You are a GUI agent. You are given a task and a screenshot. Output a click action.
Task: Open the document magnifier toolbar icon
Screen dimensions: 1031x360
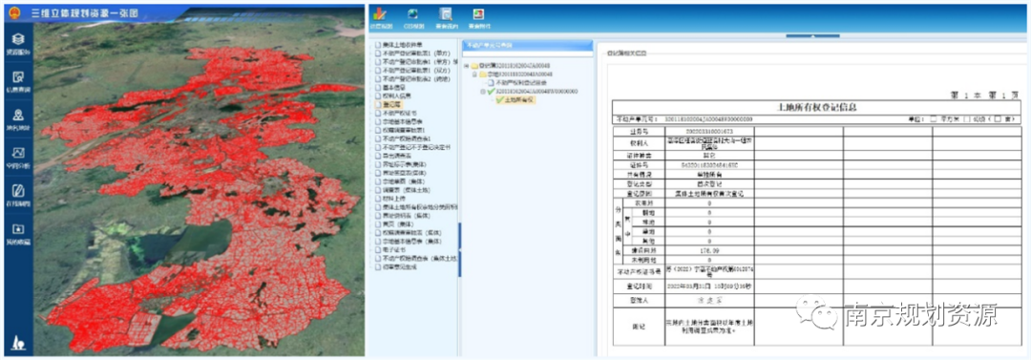[x=445, y=13]
